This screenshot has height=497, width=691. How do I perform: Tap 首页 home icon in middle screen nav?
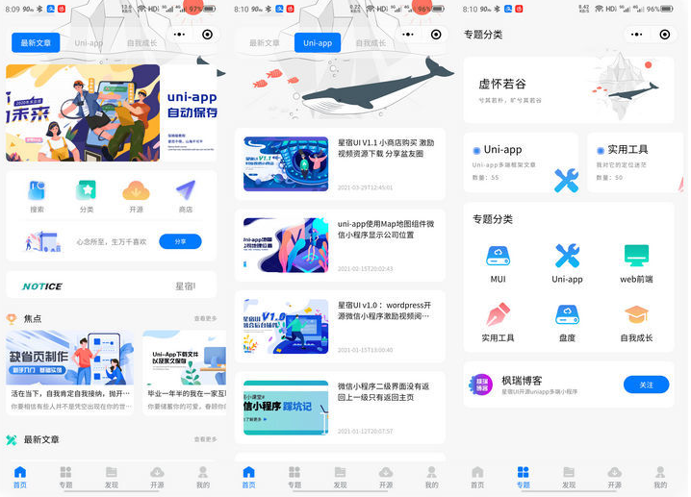(x=248, y=477)
